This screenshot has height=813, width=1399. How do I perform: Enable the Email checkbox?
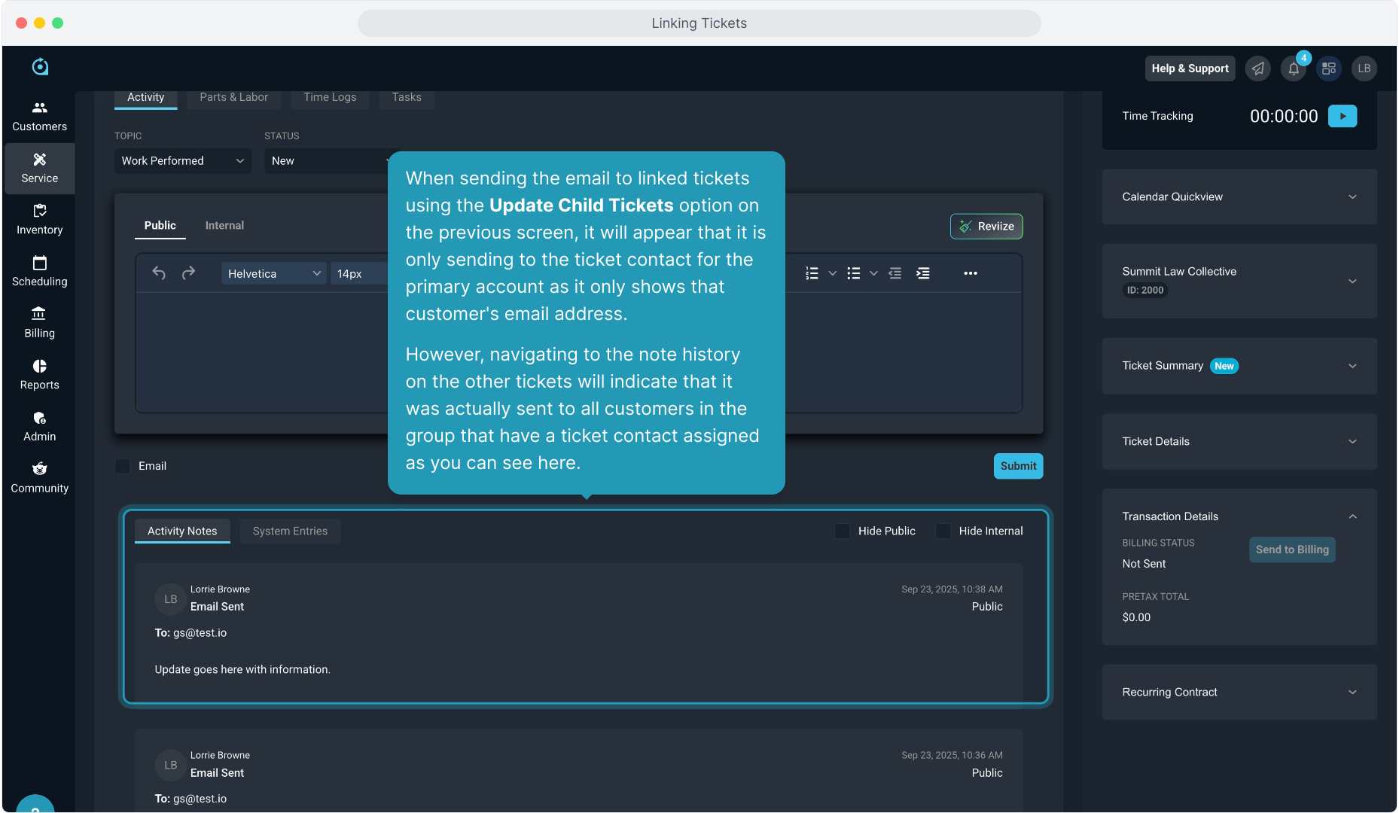pyautogui.click(x=123, y=466)
